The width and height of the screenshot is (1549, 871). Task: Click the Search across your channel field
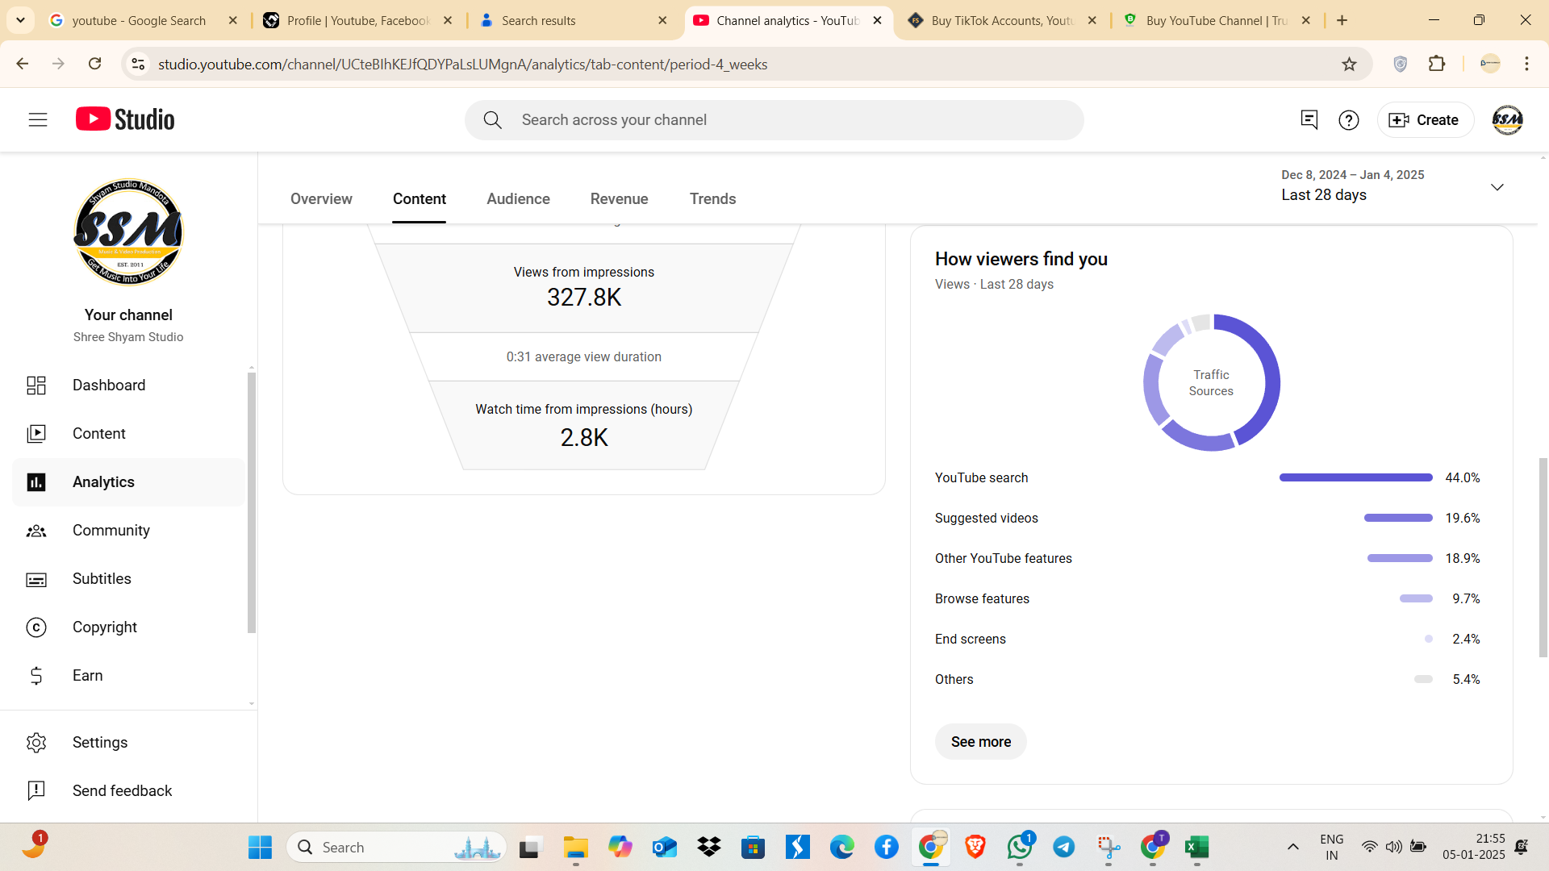click(774, 120)
